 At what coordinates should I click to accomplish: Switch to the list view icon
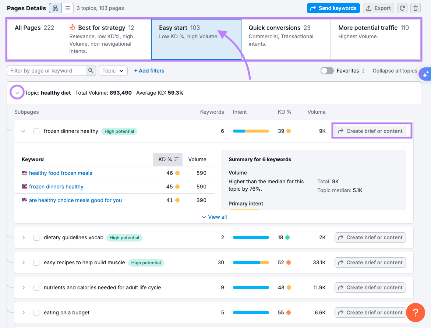tap(68, 8)
